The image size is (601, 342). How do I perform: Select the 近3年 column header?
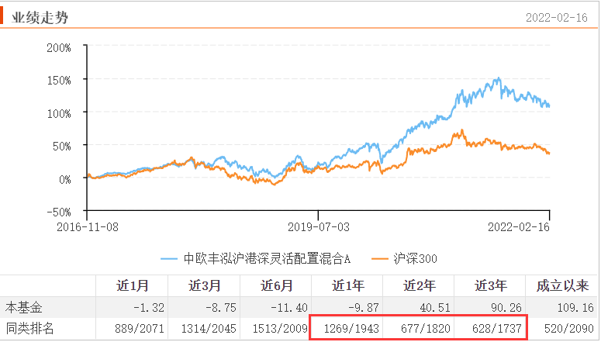tap(491, 285)
